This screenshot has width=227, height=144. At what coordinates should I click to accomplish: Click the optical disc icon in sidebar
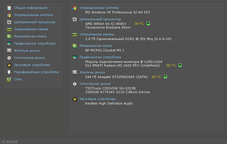point(9,58)
